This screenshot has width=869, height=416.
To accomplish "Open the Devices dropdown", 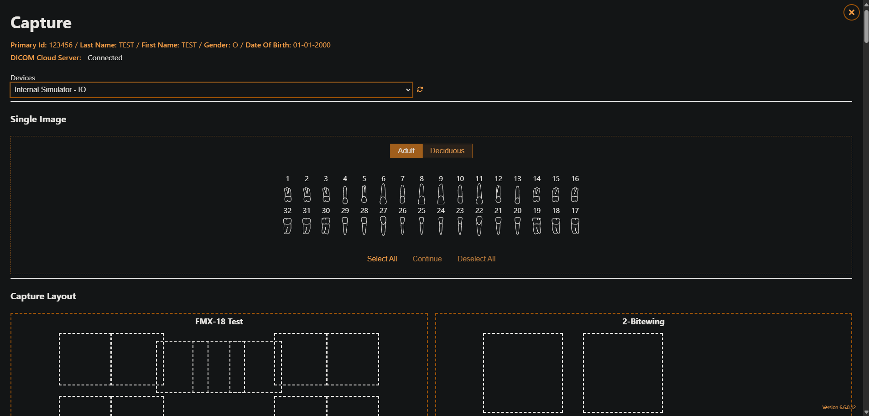I will pyautogui.click(x=211, y=90).
